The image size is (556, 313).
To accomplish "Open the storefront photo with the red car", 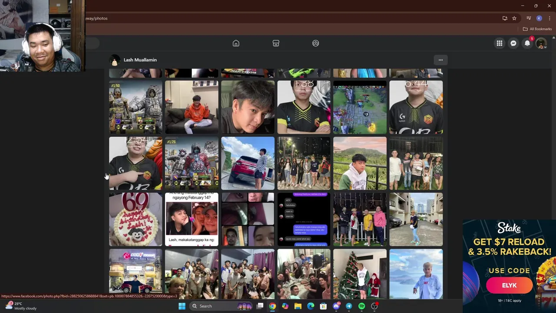I will tap(136, 274).
